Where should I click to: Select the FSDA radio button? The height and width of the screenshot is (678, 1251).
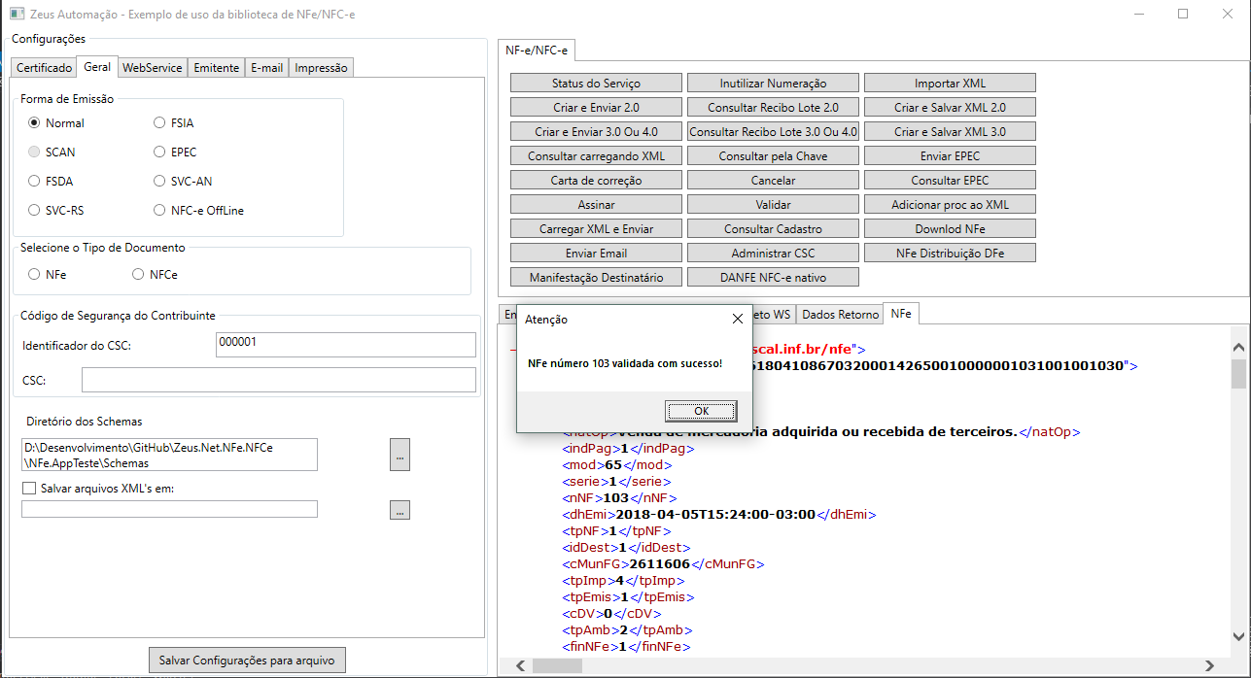(x=34, y=182)
